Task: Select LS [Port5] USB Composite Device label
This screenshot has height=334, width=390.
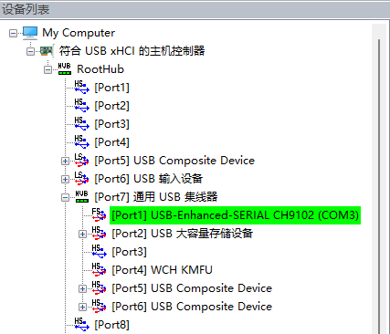Action: pos(174,161)
